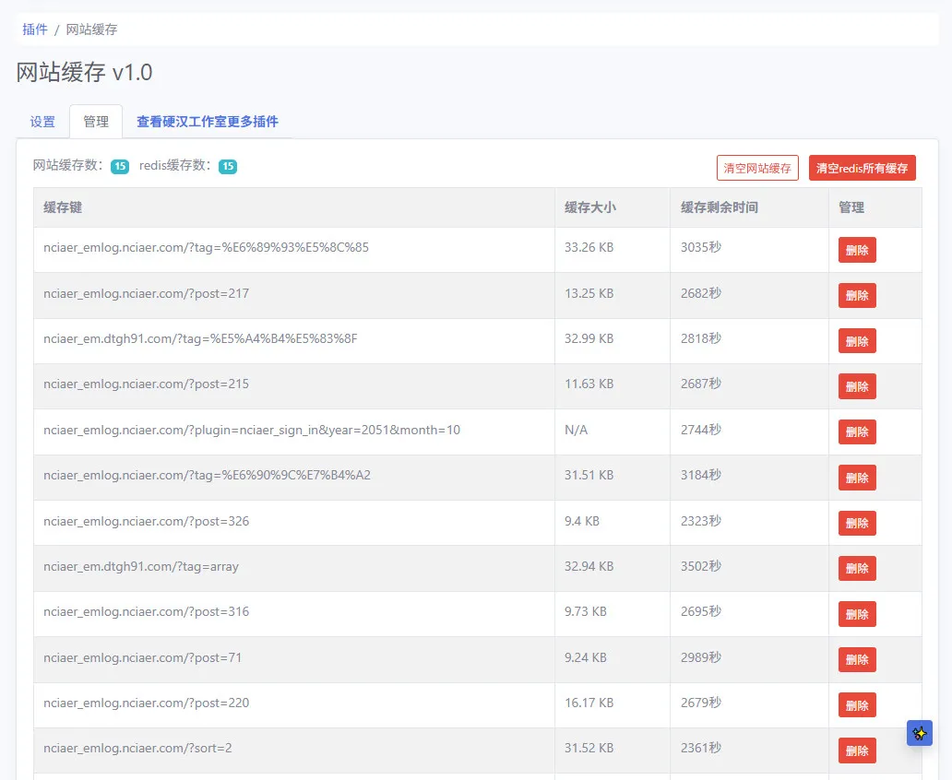Open the 查看硬汉工作室更多插件 link tab
The height and width of the screenshot is (780, 952).
point(207,122)
